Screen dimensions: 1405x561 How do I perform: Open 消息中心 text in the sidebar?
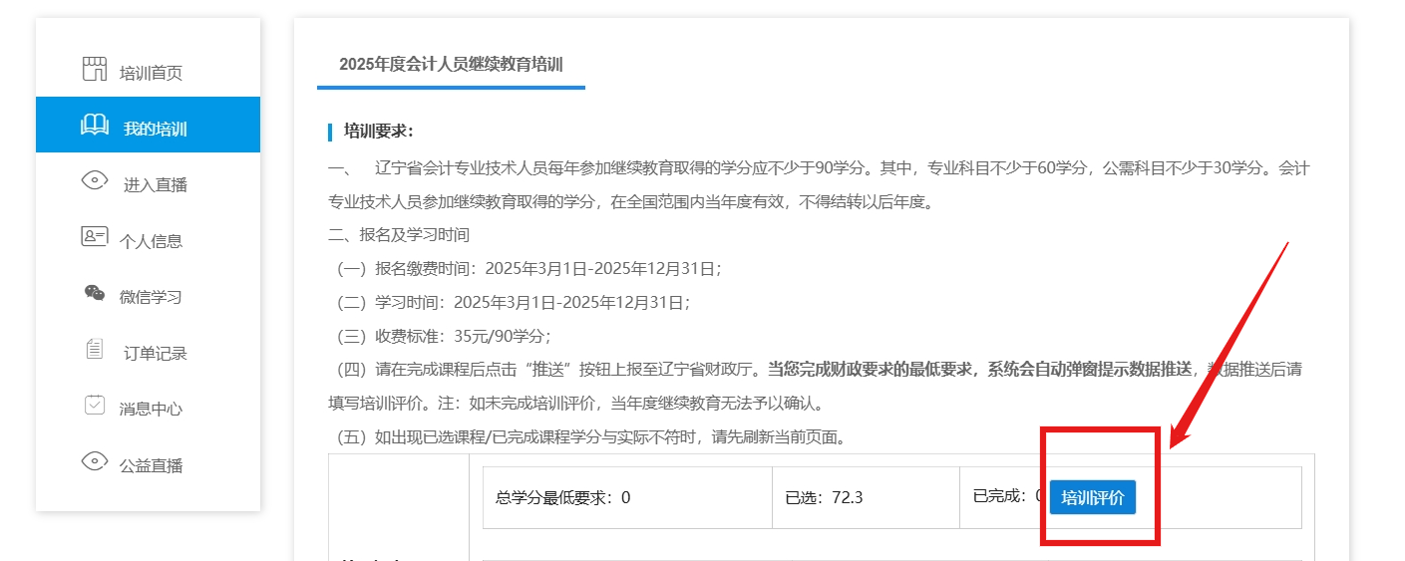151,409
